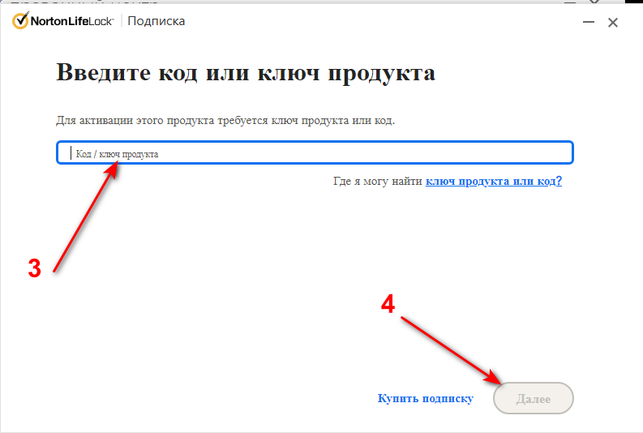Viewport: 643px width, 433px height.
Task: Open the "ключ продукта или код?" help link
Action: [x=493, y=181]
